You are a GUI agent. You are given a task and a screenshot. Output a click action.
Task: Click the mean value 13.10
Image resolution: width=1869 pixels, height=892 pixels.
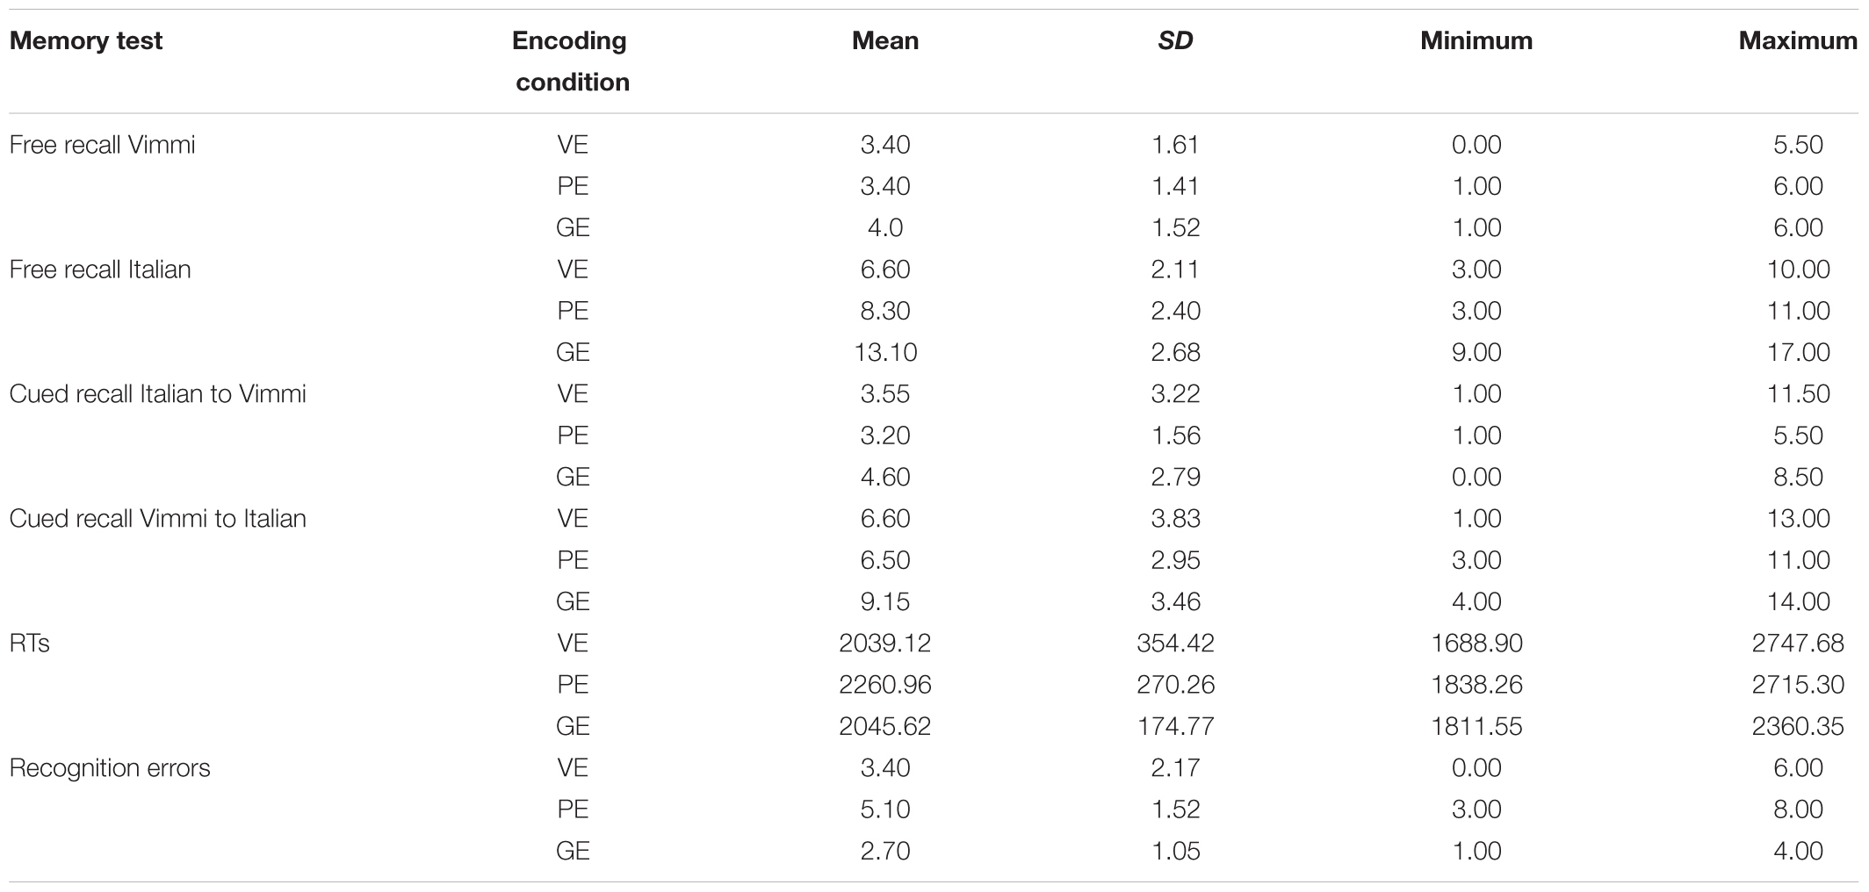tap(885, 352)
